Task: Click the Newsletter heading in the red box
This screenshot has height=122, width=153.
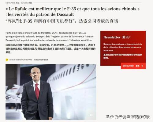Action: click(x=112, y=37)
